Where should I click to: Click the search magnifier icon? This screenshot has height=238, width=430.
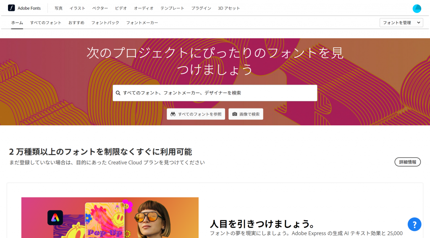click(118, 93)
